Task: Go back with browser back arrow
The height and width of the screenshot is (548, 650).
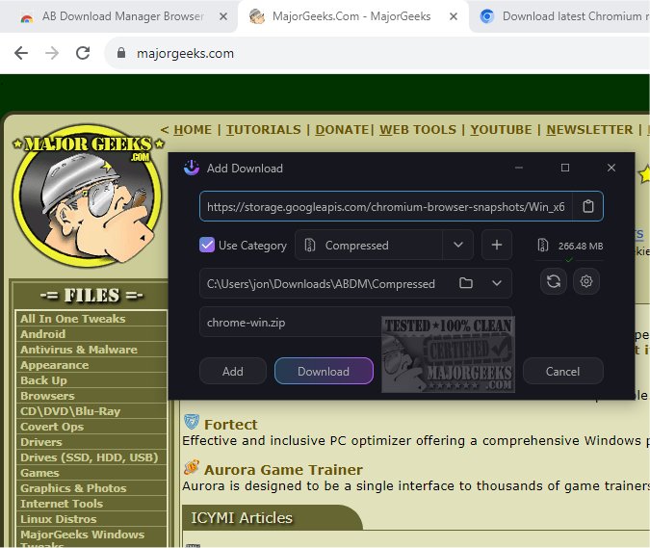Action: [x=21, y=53]
